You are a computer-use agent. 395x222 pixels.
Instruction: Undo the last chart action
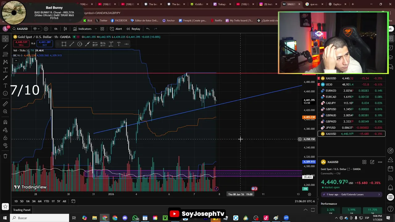click(x=148, y=29)
